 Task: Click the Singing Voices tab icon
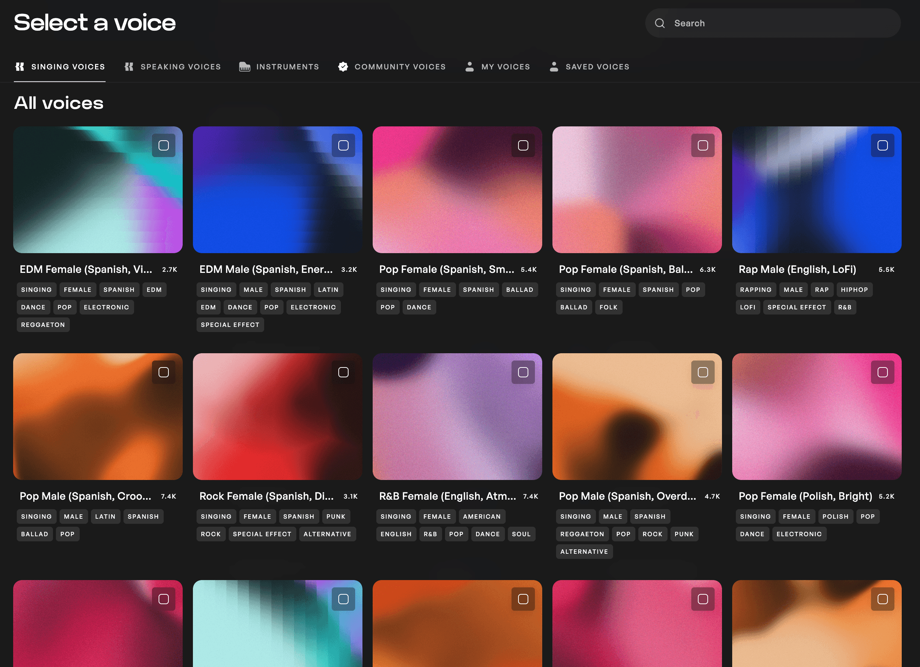pos(19,66)
